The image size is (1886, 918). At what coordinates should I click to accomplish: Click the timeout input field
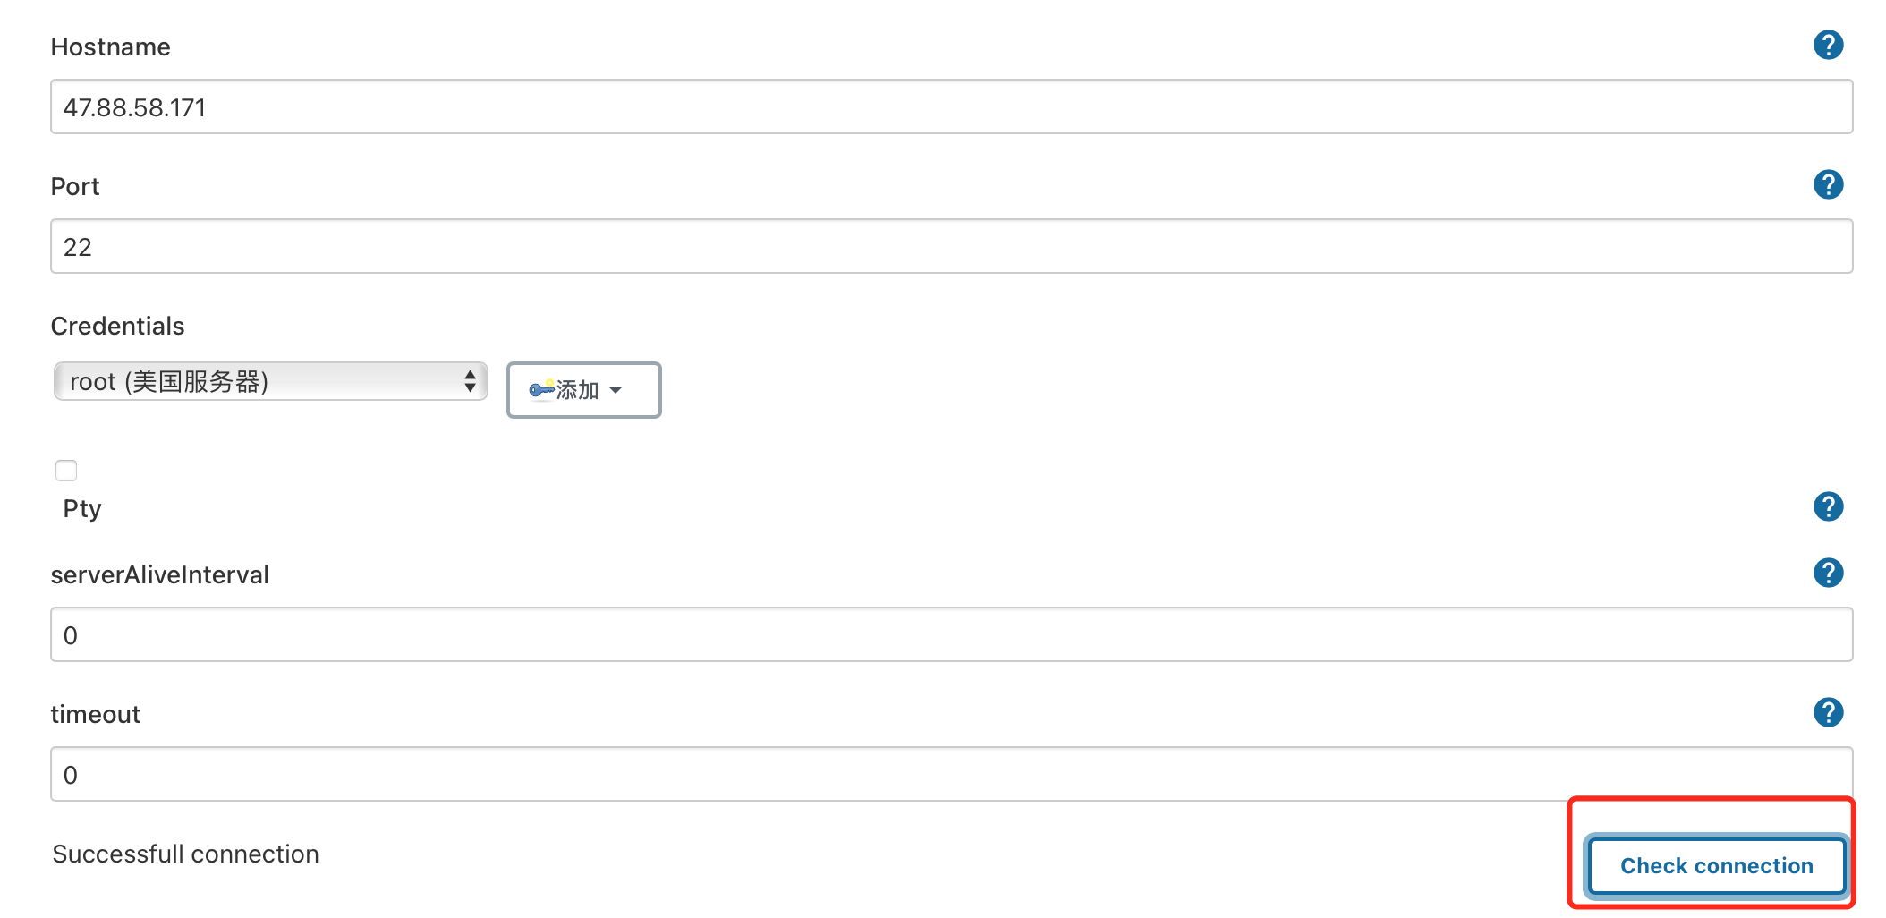point(951,775)
